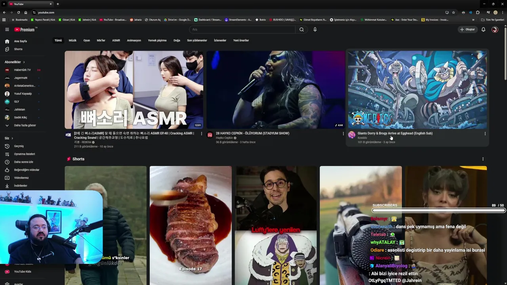Image resolution: width=507 pixels, height=285 pixels.
Task: Select the Doğa filter chip
Action: tap(177, 40)
